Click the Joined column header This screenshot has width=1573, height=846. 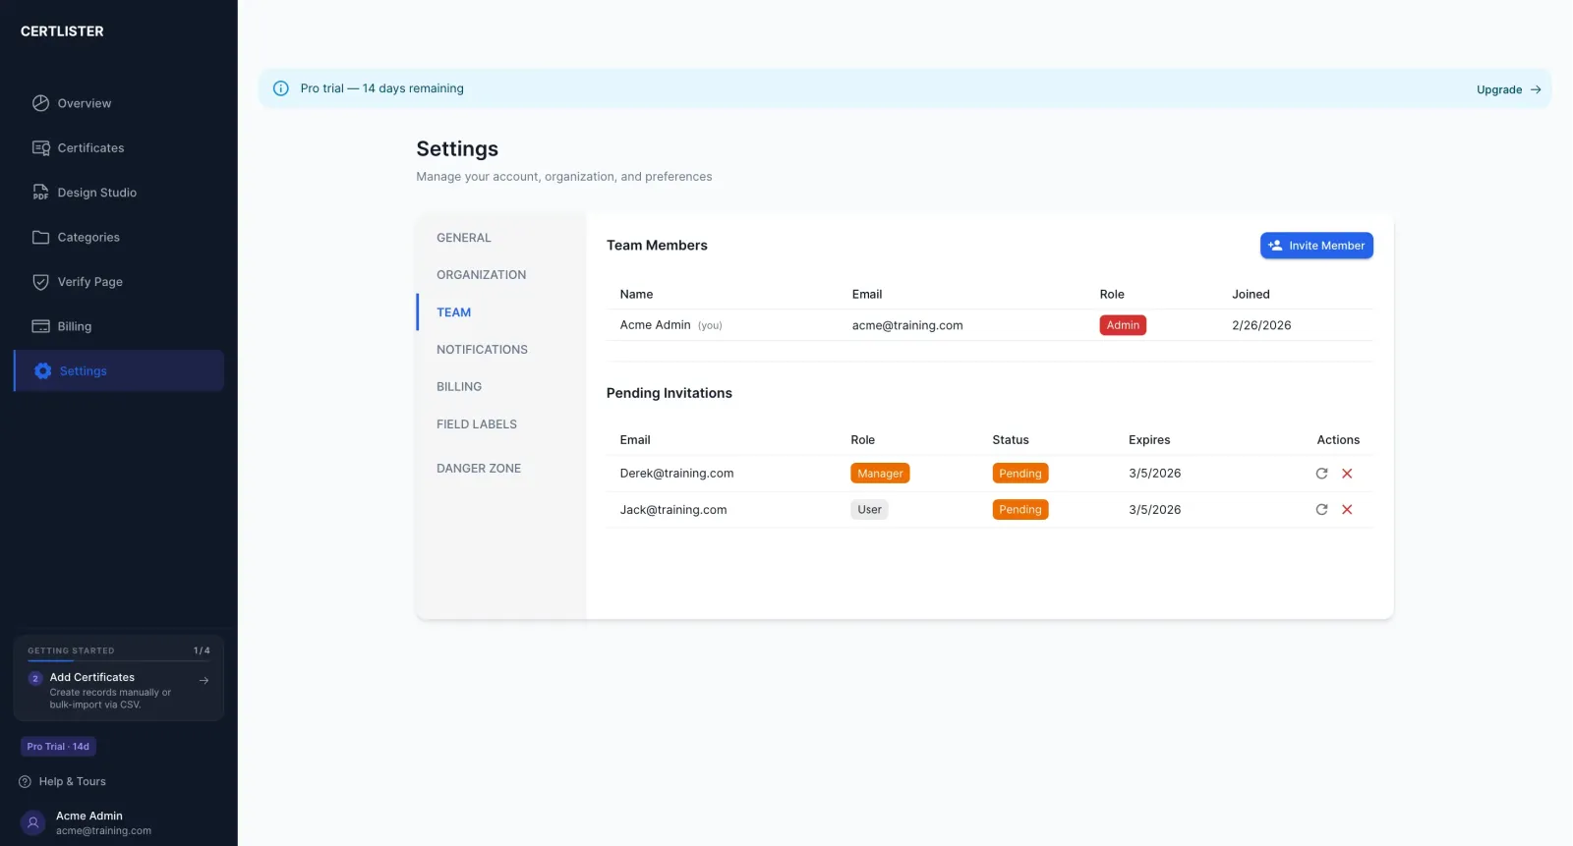1251,295
